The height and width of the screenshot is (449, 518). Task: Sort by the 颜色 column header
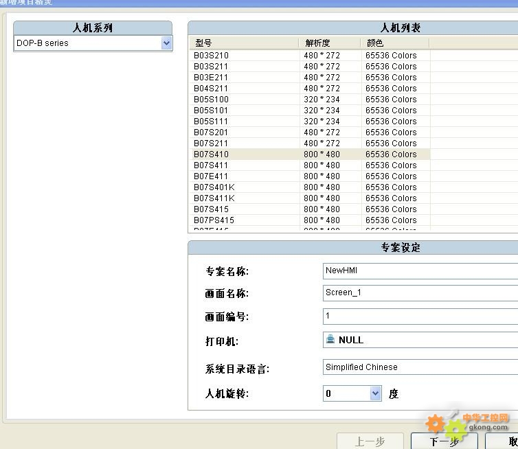click(395, 43)
